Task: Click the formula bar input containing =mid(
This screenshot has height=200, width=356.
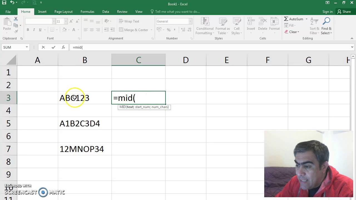Action: click(x=210, y=47)
